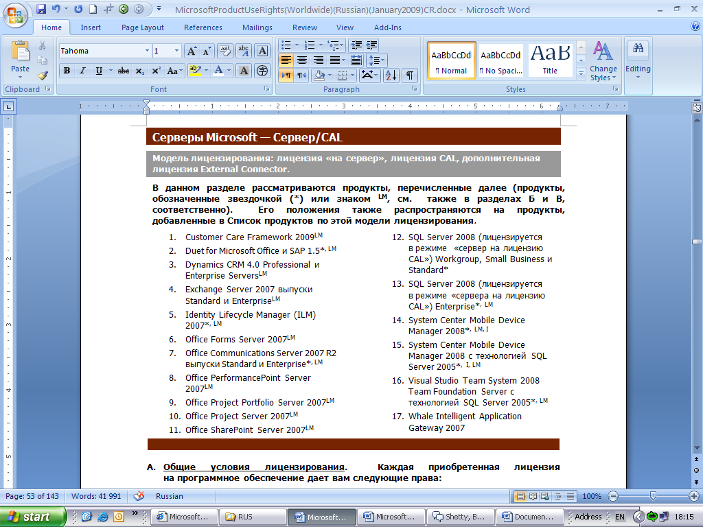Sort the selected text alphabetically

coord(391,75)
